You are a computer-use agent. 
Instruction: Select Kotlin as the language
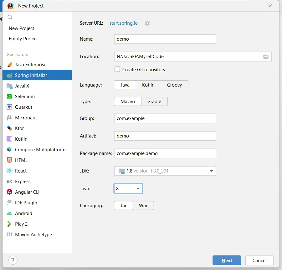(148, 85)
